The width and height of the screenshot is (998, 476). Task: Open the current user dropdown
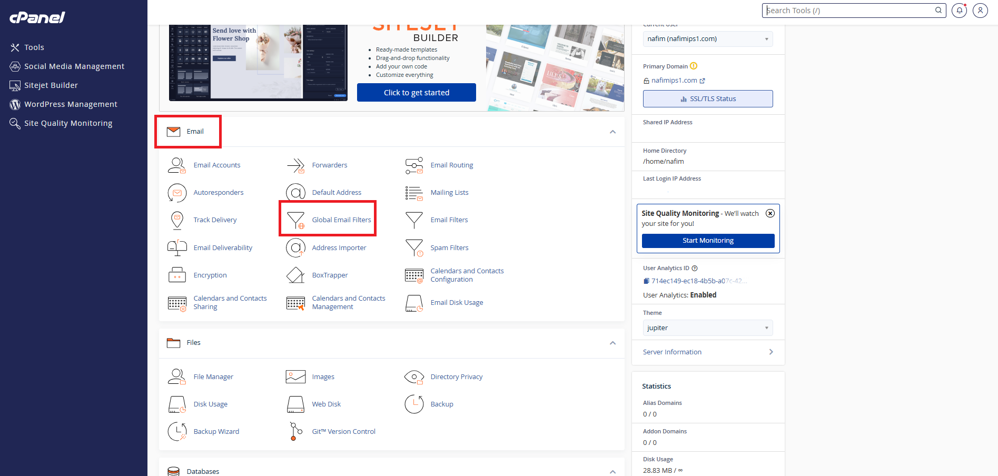[708, 39]
